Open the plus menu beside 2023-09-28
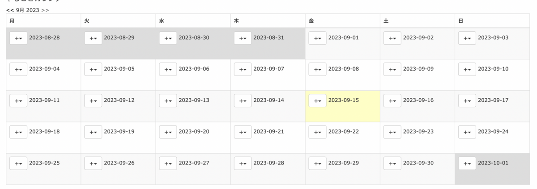 click(243, 164)
